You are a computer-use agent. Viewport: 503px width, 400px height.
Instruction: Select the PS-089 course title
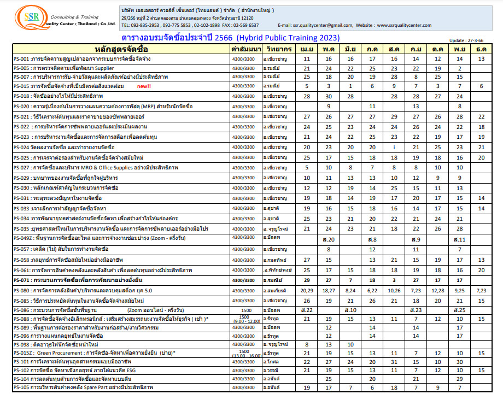coord(86,327)
